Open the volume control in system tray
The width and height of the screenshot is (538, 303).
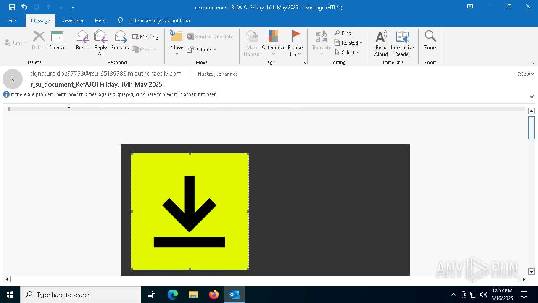484,295
